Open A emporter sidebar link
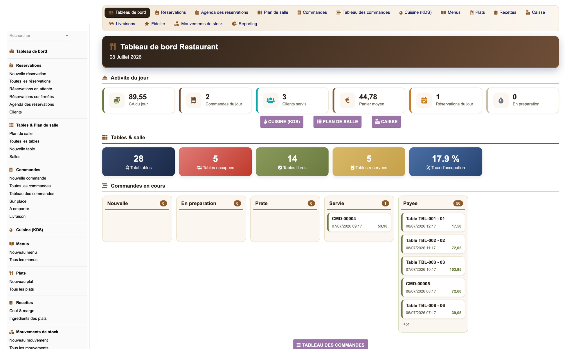The height and width of the screenshot is (349, 565). pyautogui.click(x=19, y=209)
